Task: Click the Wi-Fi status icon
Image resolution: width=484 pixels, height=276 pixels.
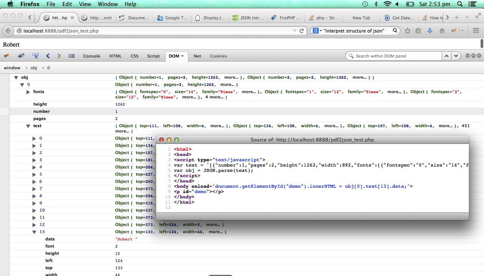Action: [x=387, y=4]
